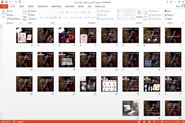Click Increase Font Size icon
The height and width of the screenshot is (123, 185).
point(60,12)
